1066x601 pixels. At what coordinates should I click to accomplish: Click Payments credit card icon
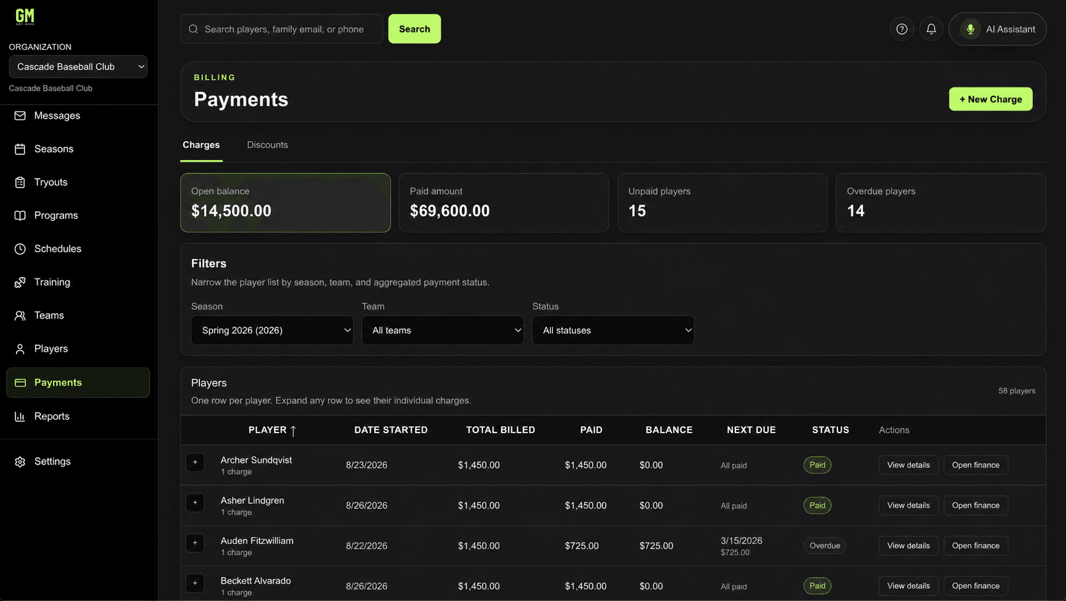click(x=20, y=382)
